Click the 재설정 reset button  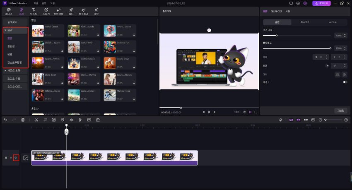340,110
